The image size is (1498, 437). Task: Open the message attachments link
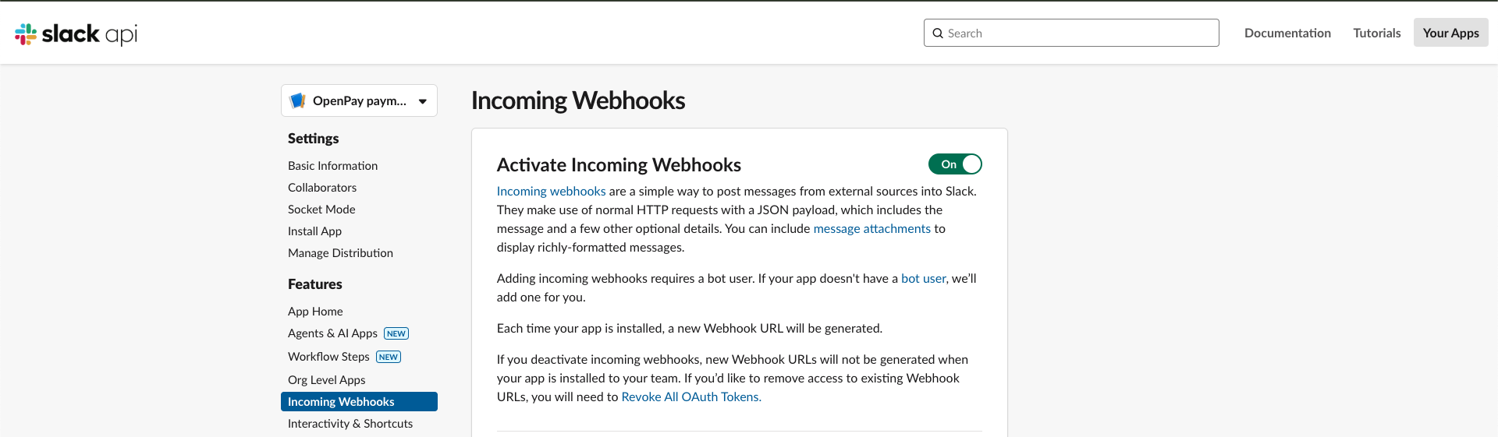click(871, 228)
